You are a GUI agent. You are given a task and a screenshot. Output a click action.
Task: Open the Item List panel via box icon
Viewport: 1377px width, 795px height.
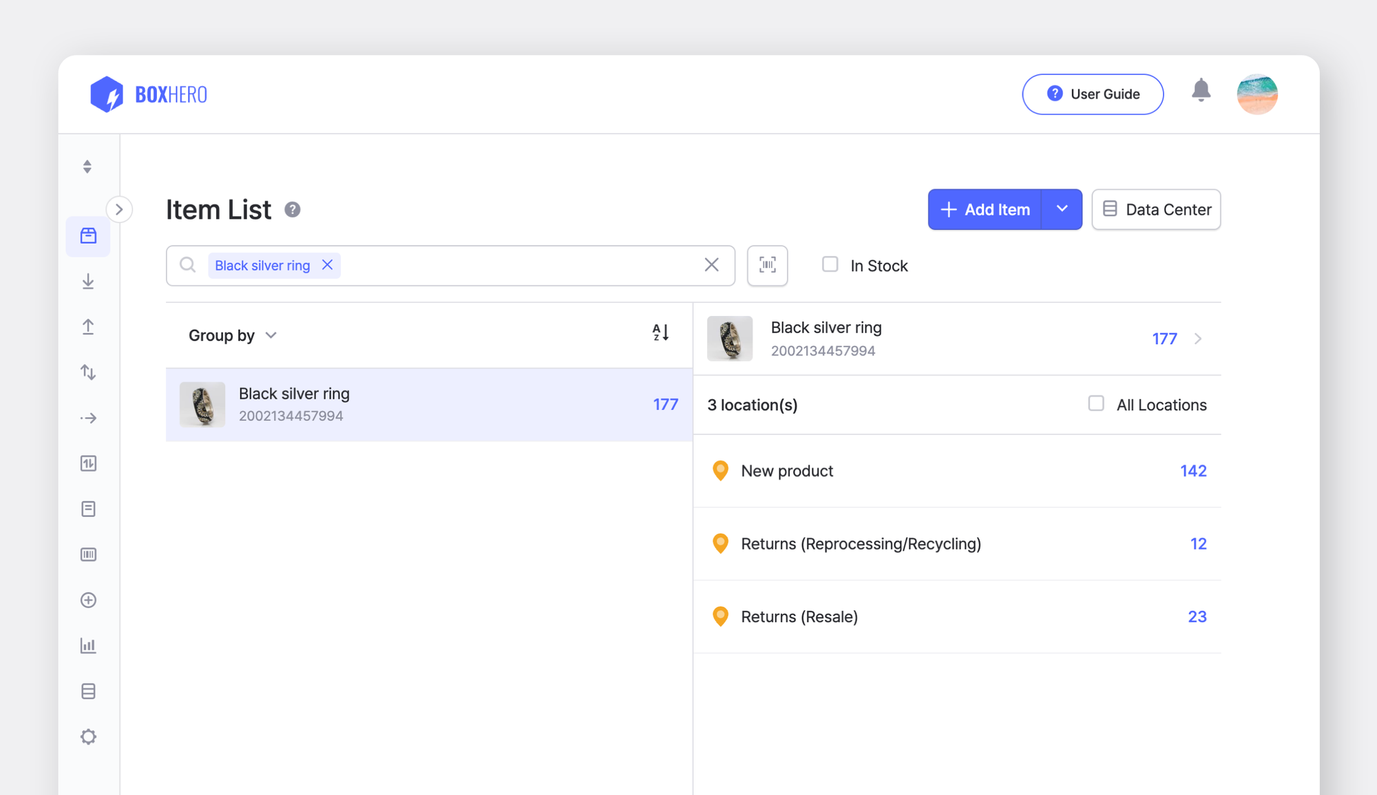(x=88, y=236)
